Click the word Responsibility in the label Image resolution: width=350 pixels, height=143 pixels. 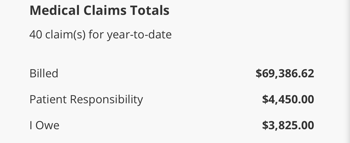pos(106,99)
